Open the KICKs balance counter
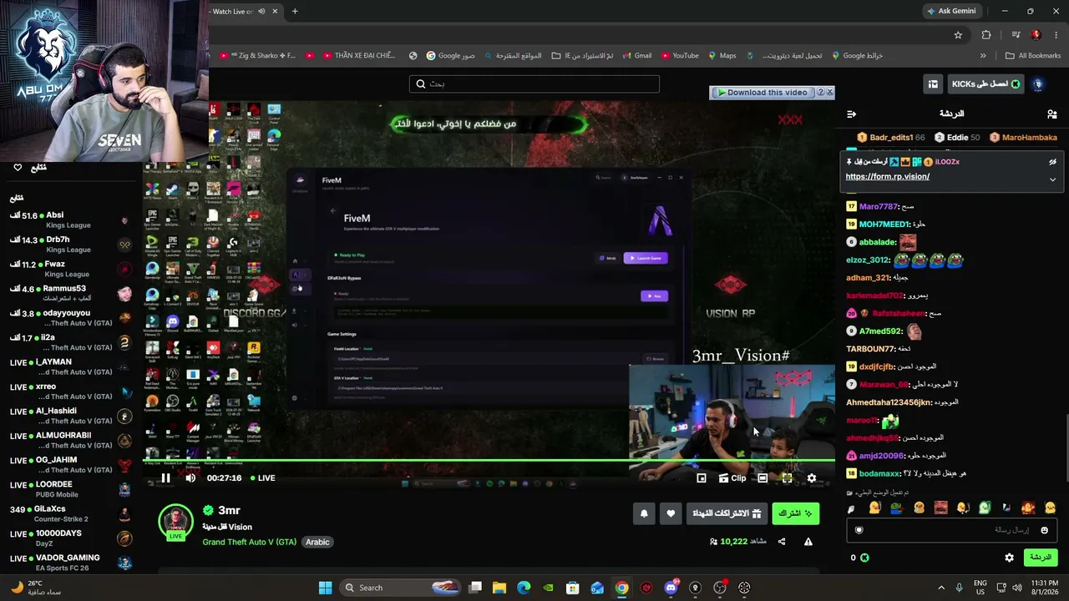Screen dimensions: 1069x601 coord(859,558)
